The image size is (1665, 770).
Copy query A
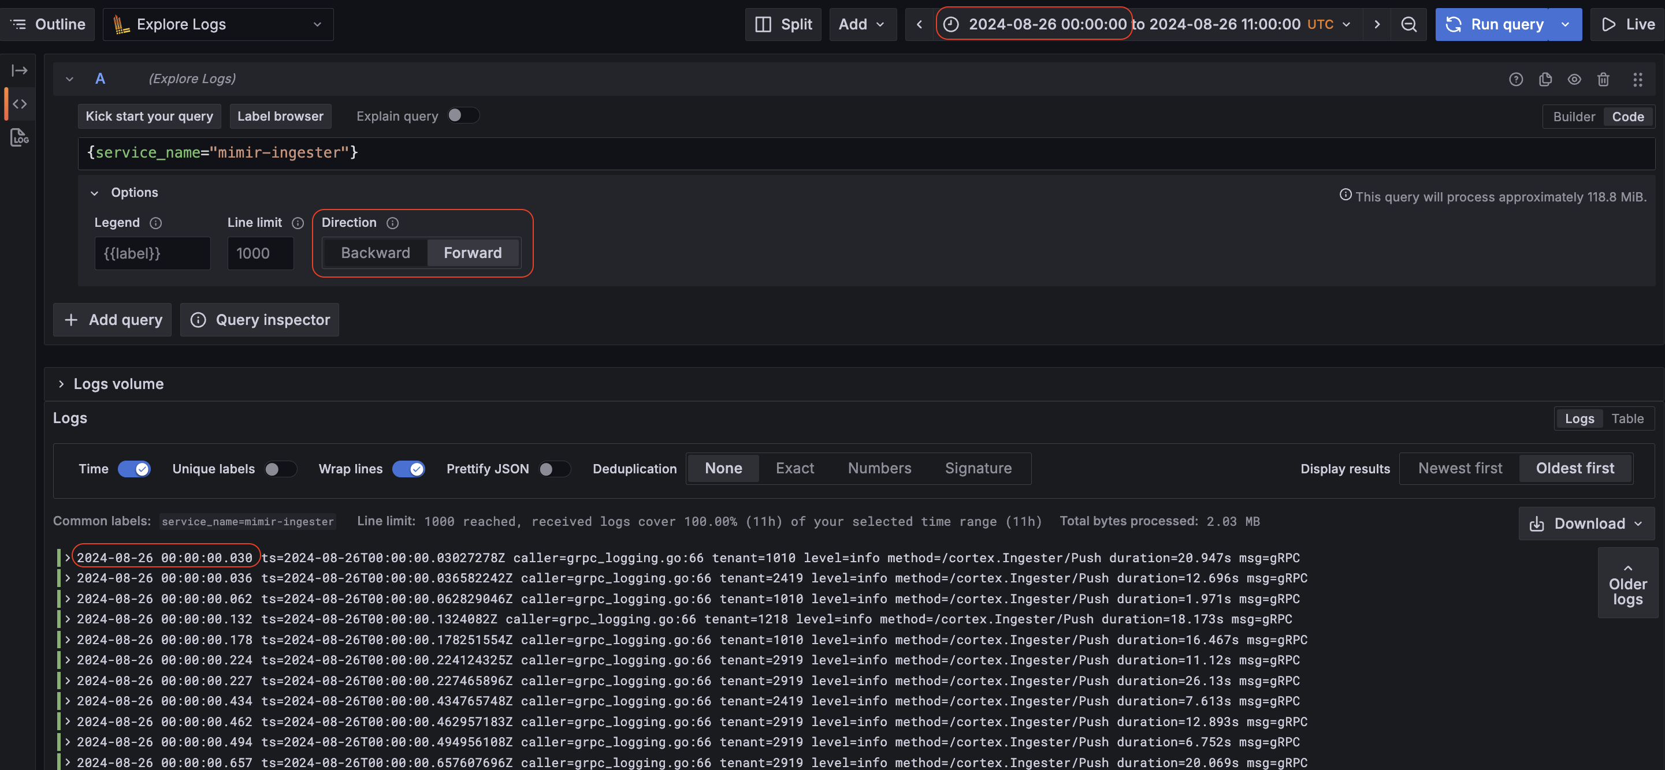1545,79
